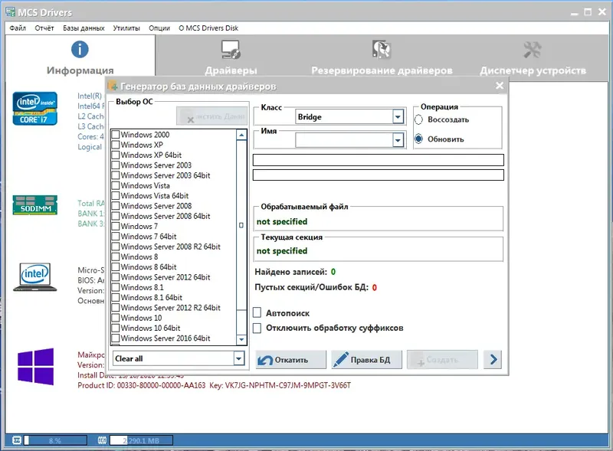
Task: Open the Информация tab info icon
Action: pos(80,50)
